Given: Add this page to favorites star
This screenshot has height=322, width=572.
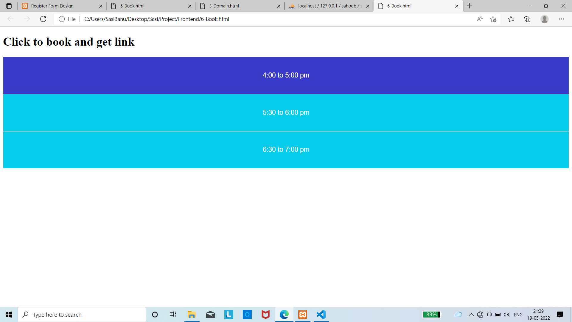Looking at the screenshot, I should 493,19.
